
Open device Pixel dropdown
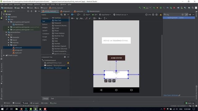(87, 14)
